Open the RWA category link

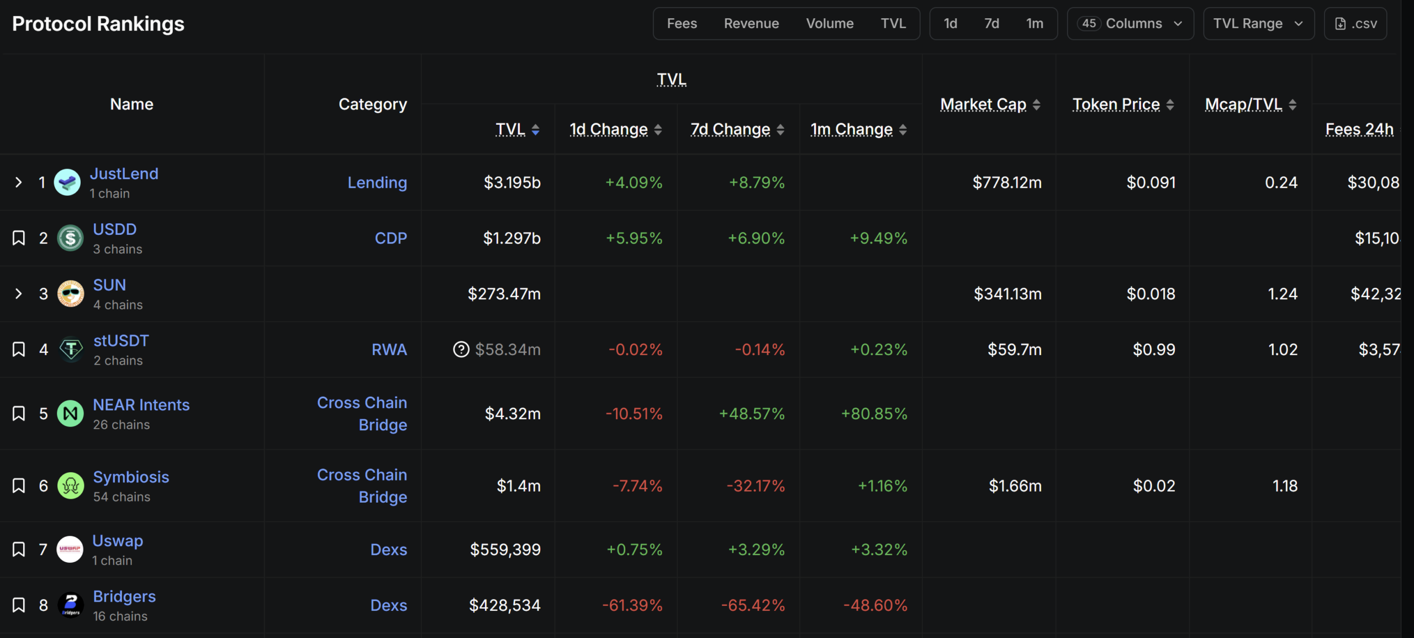coord(389,350)
